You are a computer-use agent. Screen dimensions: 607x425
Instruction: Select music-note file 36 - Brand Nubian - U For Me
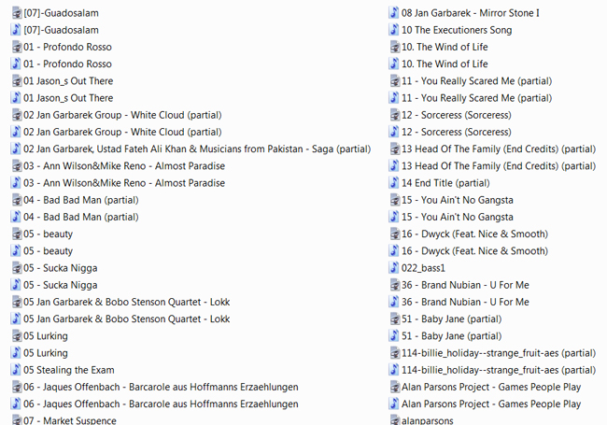[459, 303]
